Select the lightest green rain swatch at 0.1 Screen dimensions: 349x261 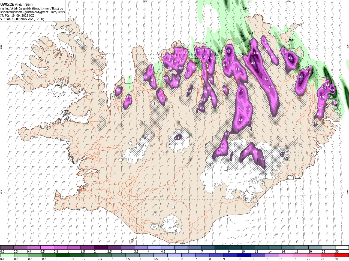pos(7,255)
